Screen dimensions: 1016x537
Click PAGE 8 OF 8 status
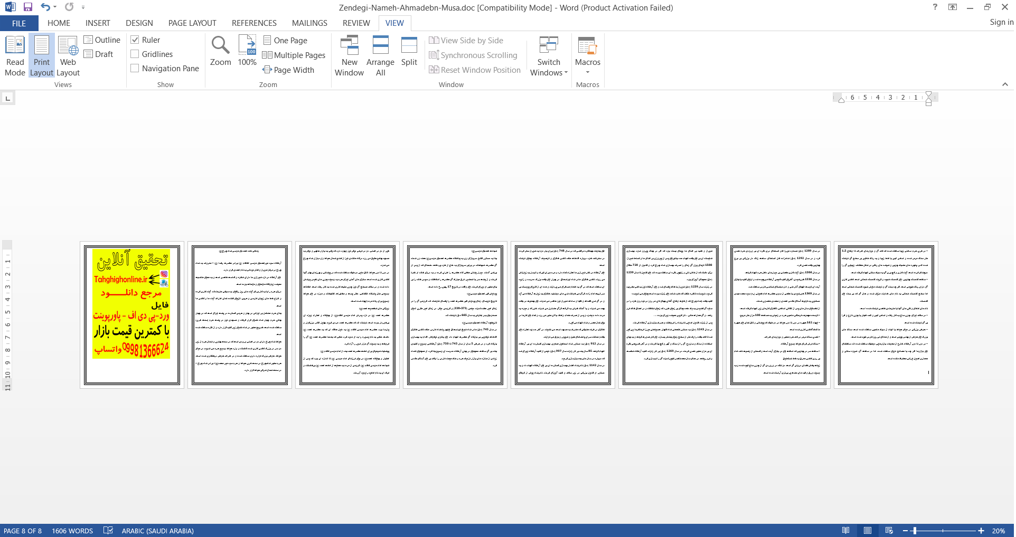[x=23, y=531]
